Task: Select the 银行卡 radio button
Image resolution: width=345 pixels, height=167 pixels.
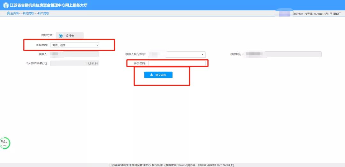Action: click(x=60, y=36)
